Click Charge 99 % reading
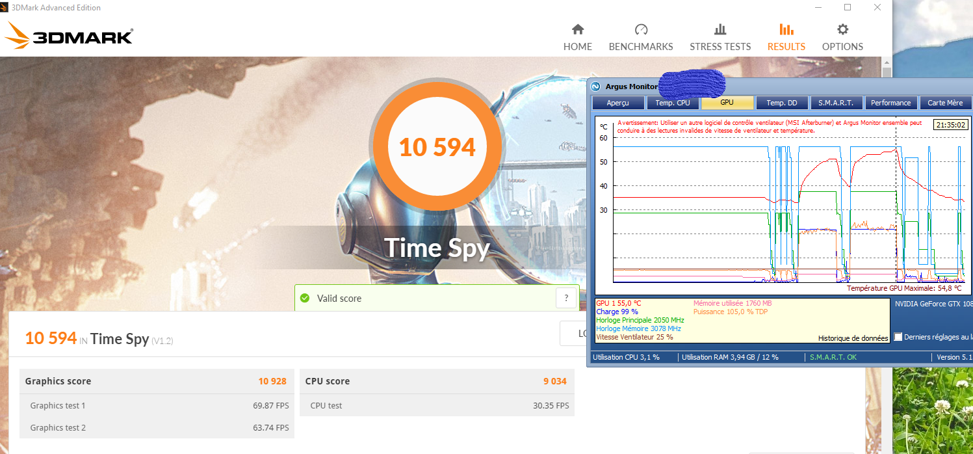Viewport: 973px width, 454px height. [x=617, y=312]
